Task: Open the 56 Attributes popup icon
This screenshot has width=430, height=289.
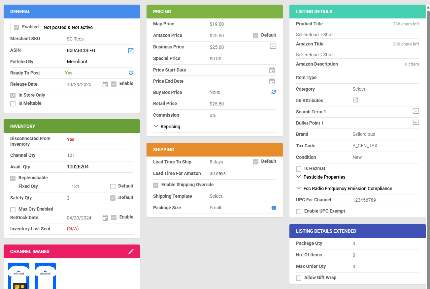Action: coord(355,100)
